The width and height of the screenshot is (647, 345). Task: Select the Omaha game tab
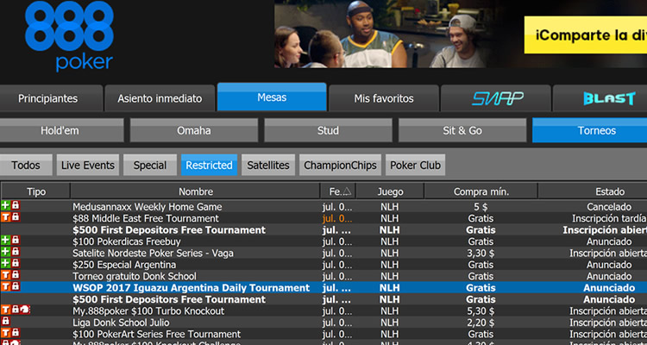point(194,130)
